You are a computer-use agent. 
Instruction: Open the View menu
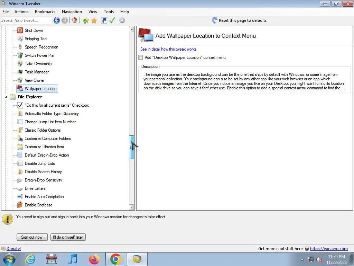point(93,12)
